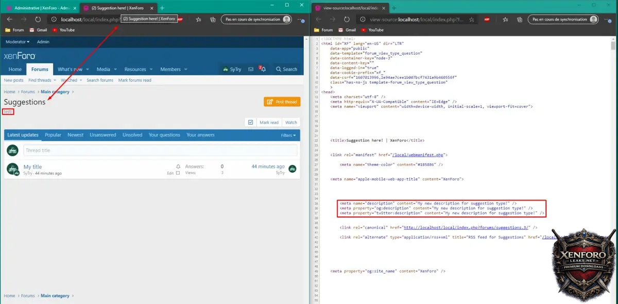The image size is (618, 304).
Task: Reload the XenForo forum page
Action: 38,20
